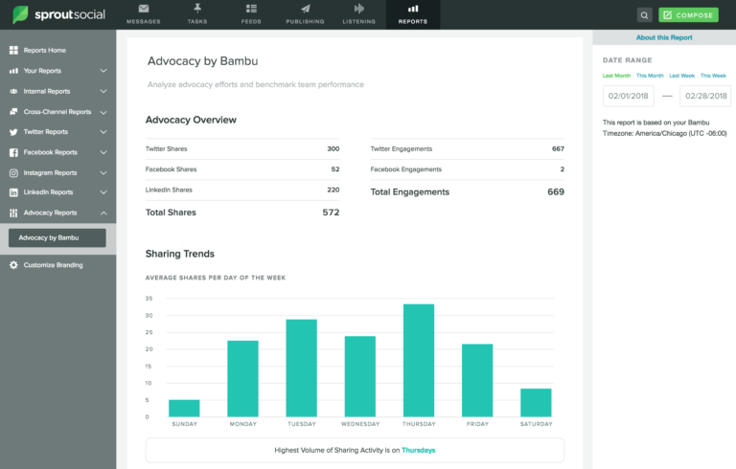Click the LinkedIn logo icon

(x=13, y=192)
